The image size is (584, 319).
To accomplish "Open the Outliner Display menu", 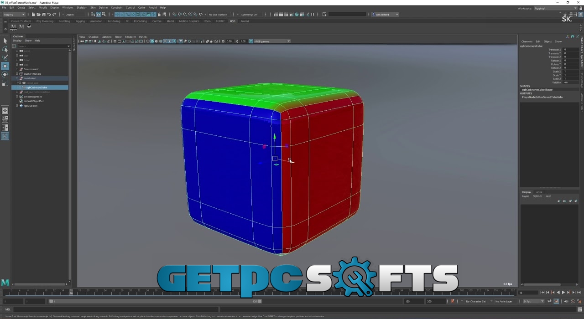I will click(x=17, y=41).
